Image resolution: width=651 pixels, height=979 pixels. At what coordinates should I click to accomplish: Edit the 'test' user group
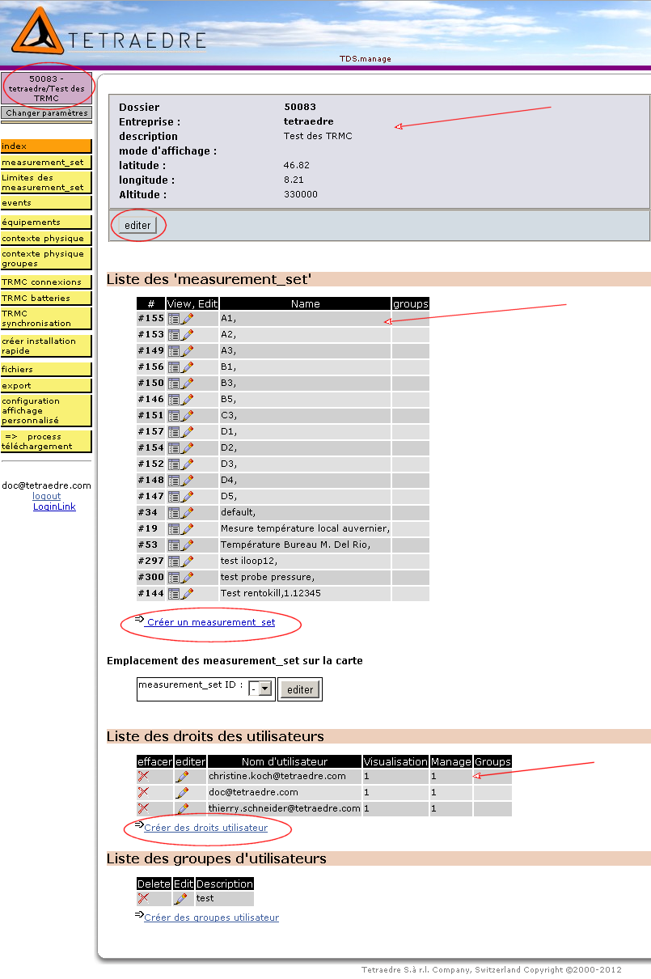coord(180,899)
